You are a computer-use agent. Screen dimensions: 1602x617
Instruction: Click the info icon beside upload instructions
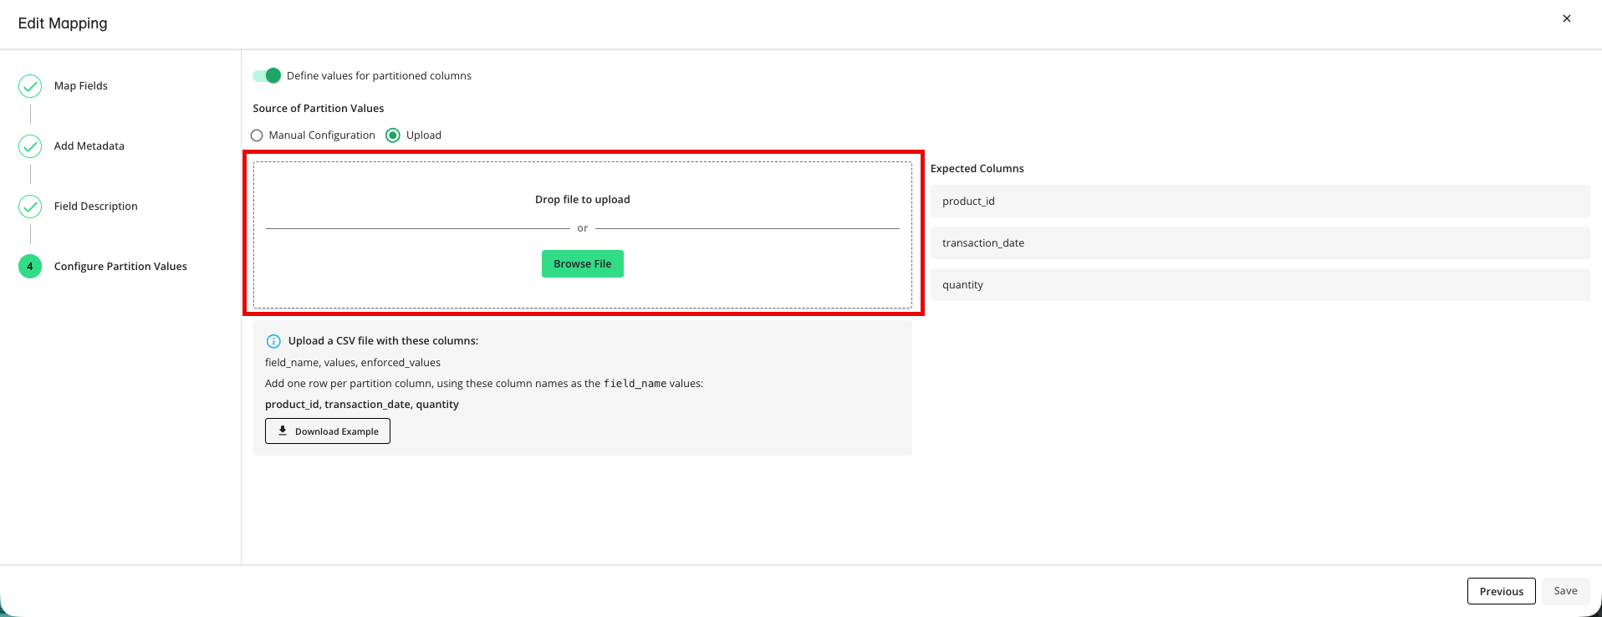[273, 341]
